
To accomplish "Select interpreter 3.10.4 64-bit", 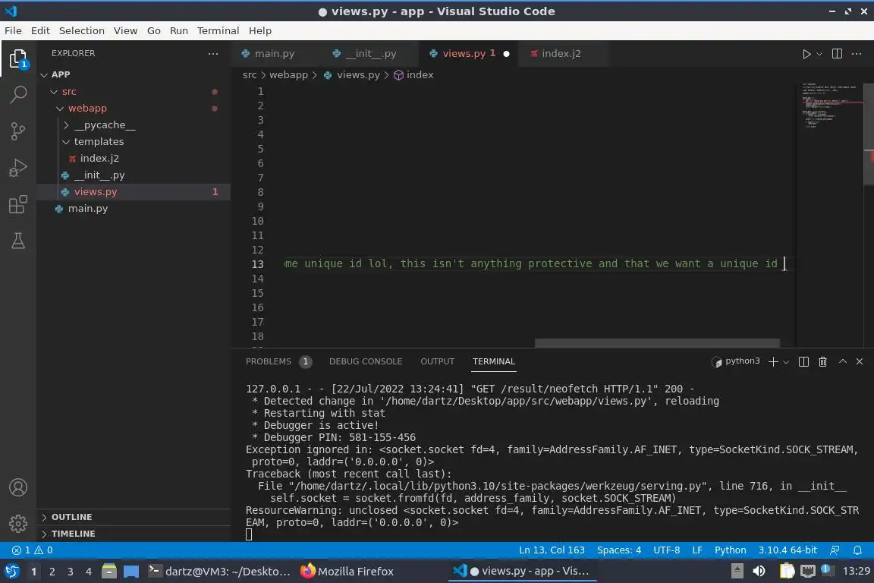I will click(x=788, y=550).
